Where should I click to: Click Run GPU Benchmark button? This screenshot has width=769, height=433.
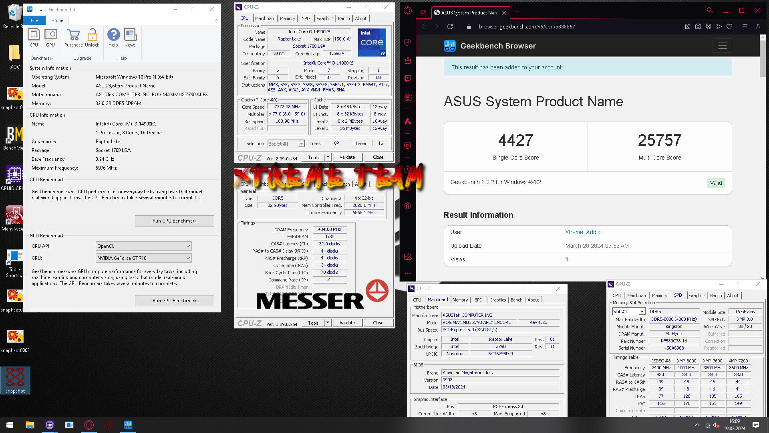(174, 301)
